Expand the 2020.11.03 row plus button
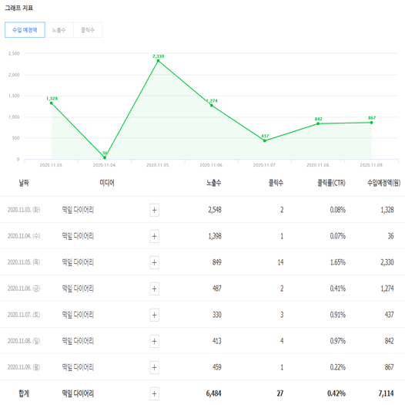 154,210
